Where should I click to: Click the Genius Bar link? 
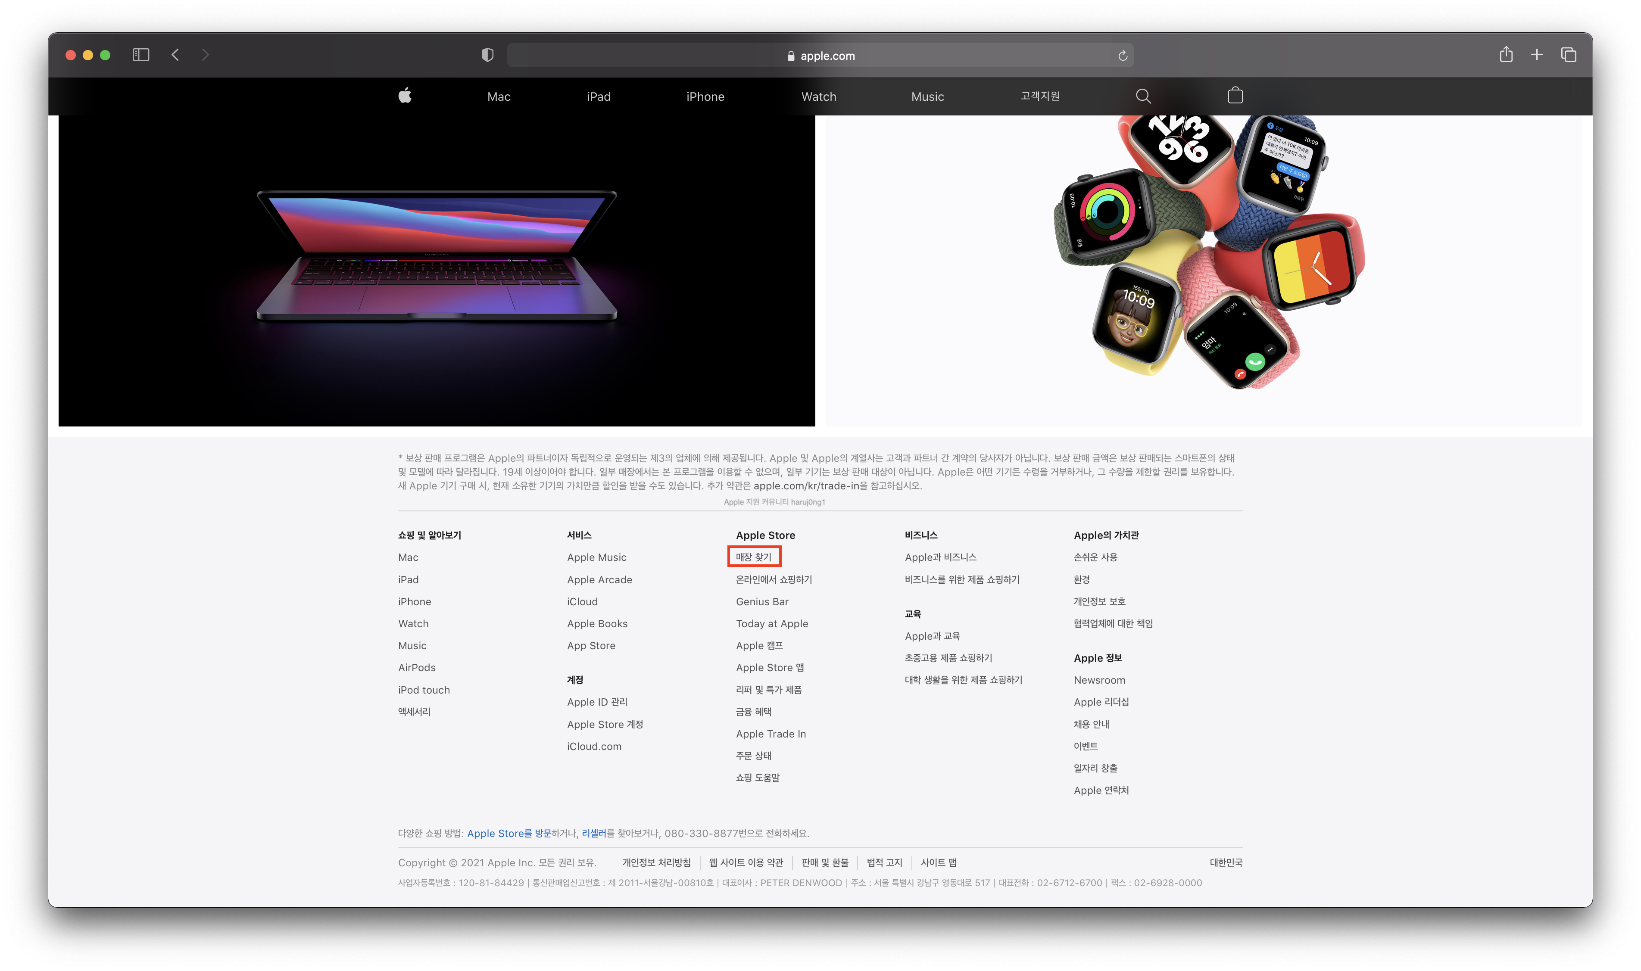pyautogui.click(x=762, y=601)
